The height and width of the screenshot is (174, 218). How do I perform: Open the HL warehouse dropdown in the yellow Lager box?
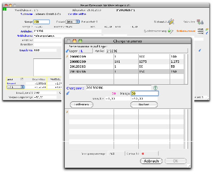click(x=15, y=87)
